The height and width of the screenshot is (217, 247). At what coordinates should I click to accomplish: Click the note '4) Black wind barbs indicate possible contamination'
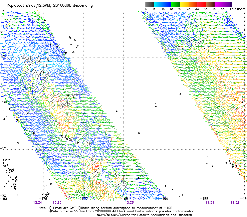(x=154, y=211)
